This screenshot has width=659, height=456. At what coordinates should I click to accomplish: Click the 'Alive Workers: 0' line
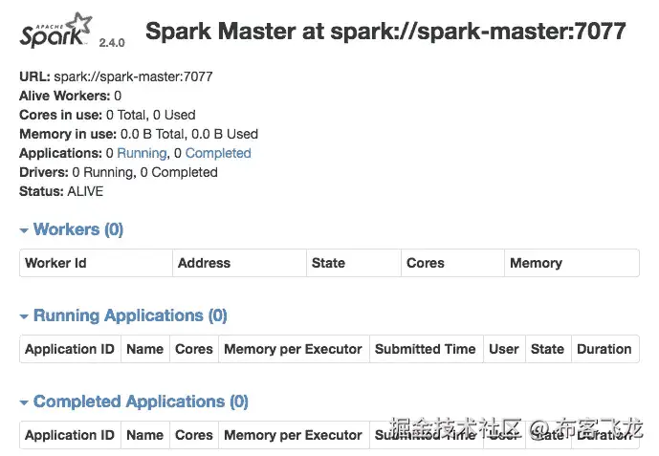pos(70,96)
